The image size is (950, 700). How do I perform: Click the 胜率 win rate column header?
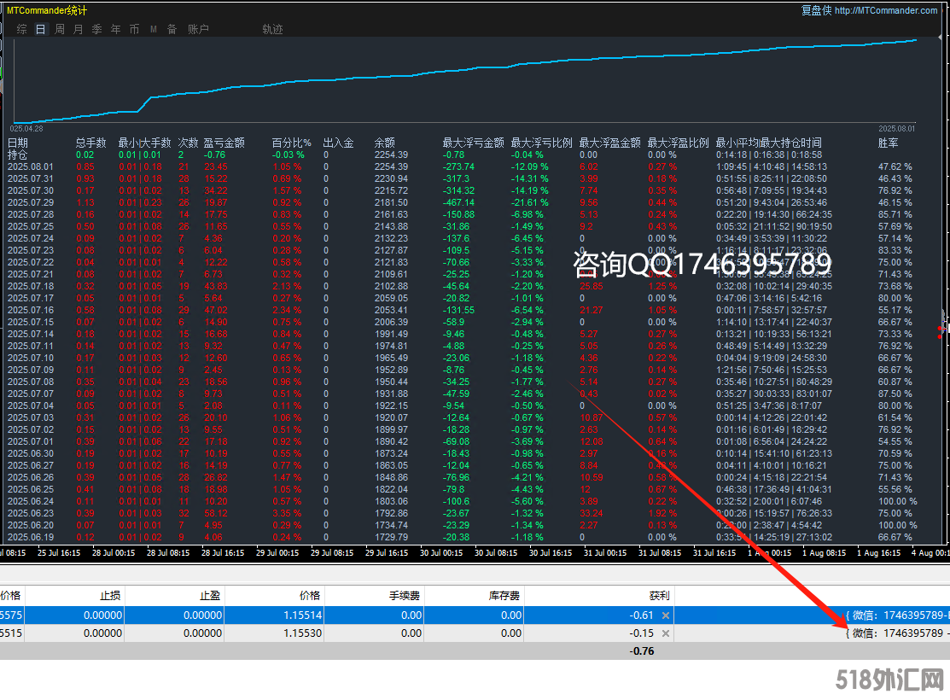[888, 143]
